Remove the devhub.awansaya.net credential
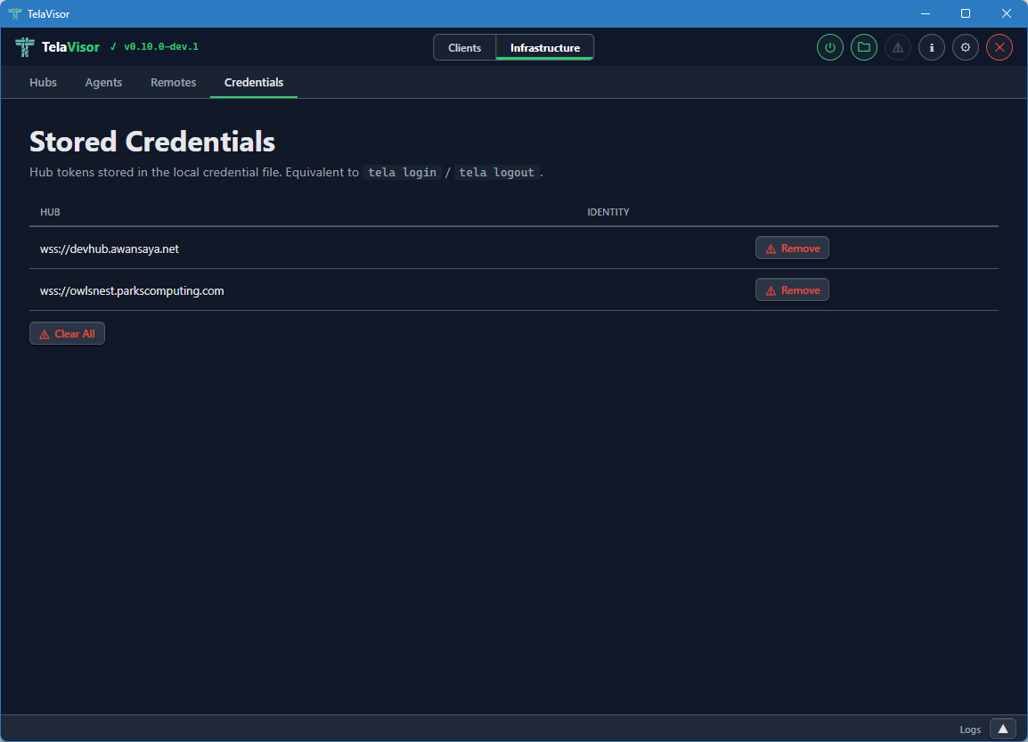 tap(792, 248)
